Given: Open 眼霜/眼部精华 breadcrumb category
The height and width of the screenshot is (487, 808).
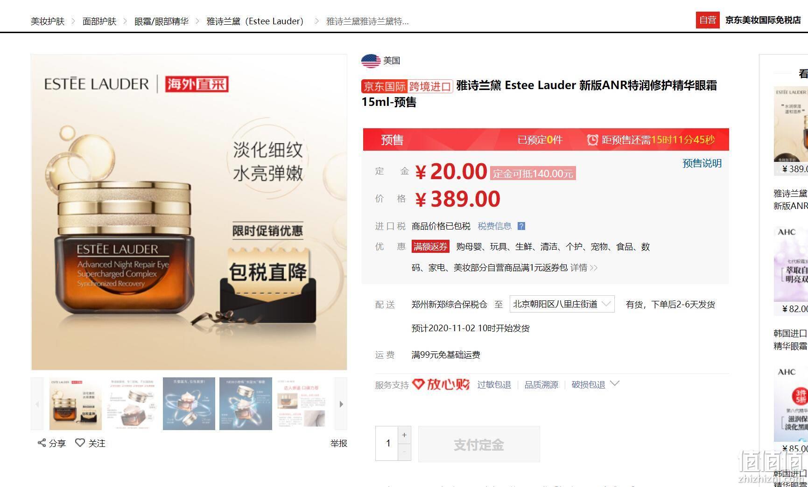Looking at the screenshot, I should coord(162,21).
